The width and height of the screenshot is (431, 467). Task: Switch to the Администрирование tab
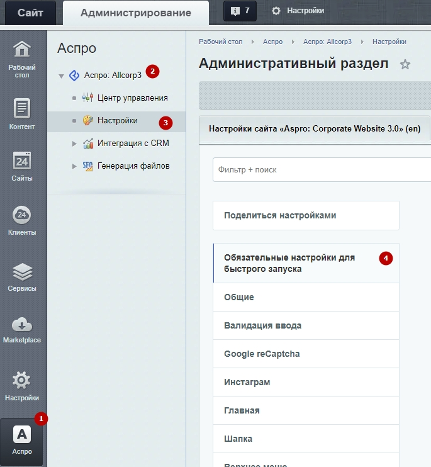[x=136, y=13]
